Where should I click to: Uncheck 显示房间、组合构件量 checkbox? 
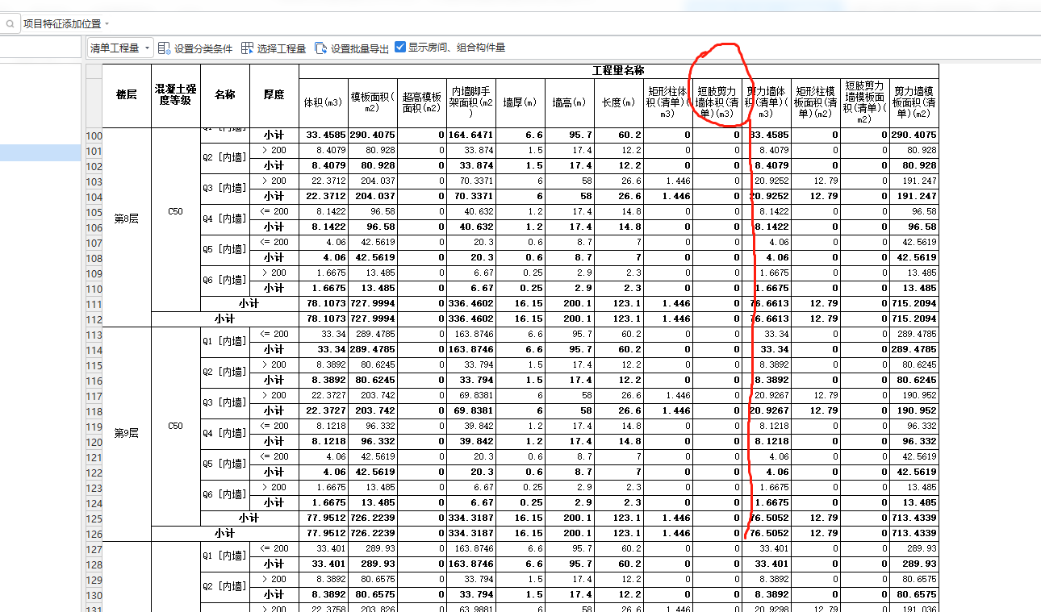[x=400, y=48]
